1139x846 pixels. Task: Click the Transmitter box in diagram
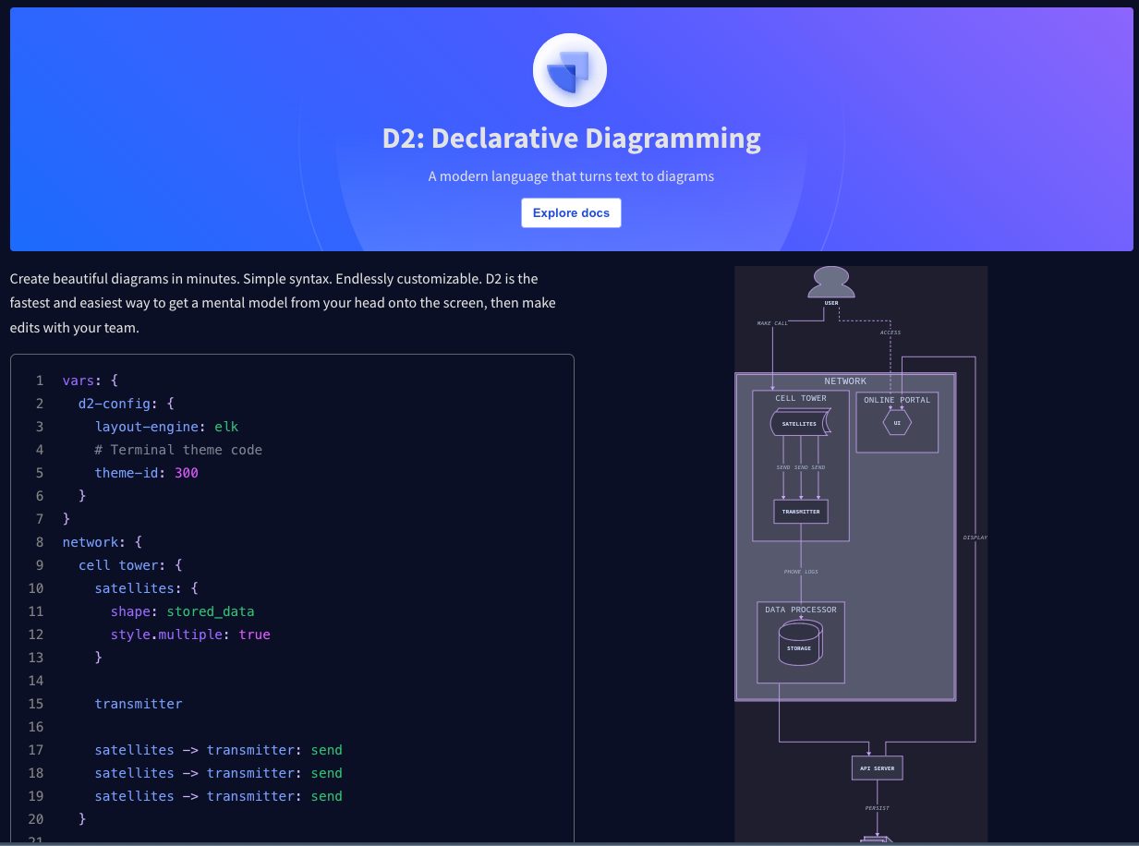coord(800,511)
